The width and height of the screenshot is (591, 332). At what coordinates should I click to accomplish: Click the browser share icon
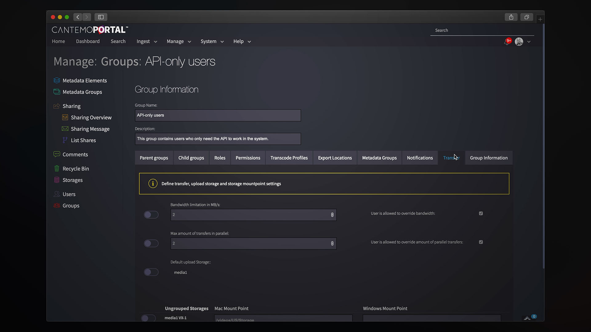pyautogui.click(x=511, y=17)
